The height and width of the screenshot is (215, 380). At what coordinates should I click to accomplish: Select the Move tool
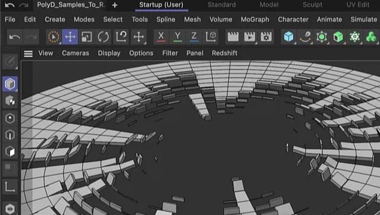(x=70, y=37)
